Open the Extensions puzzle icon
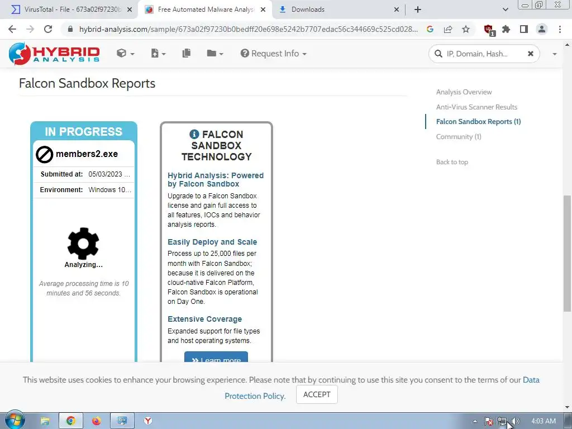 tap(506, 29)
